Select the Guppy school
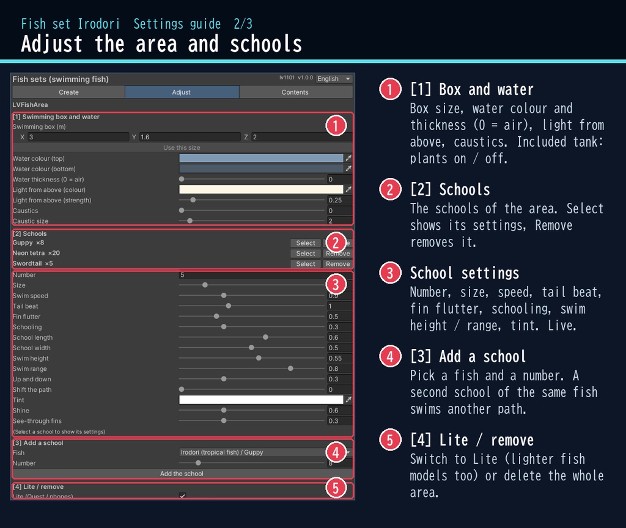The height and width of the screenshot is (528, 626). point(306,243)
